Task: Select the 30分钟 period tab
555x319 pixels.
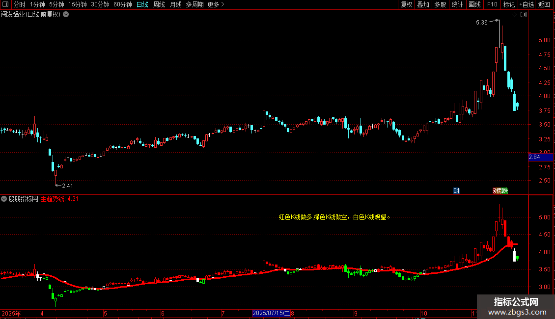Action: pos(100,4)
